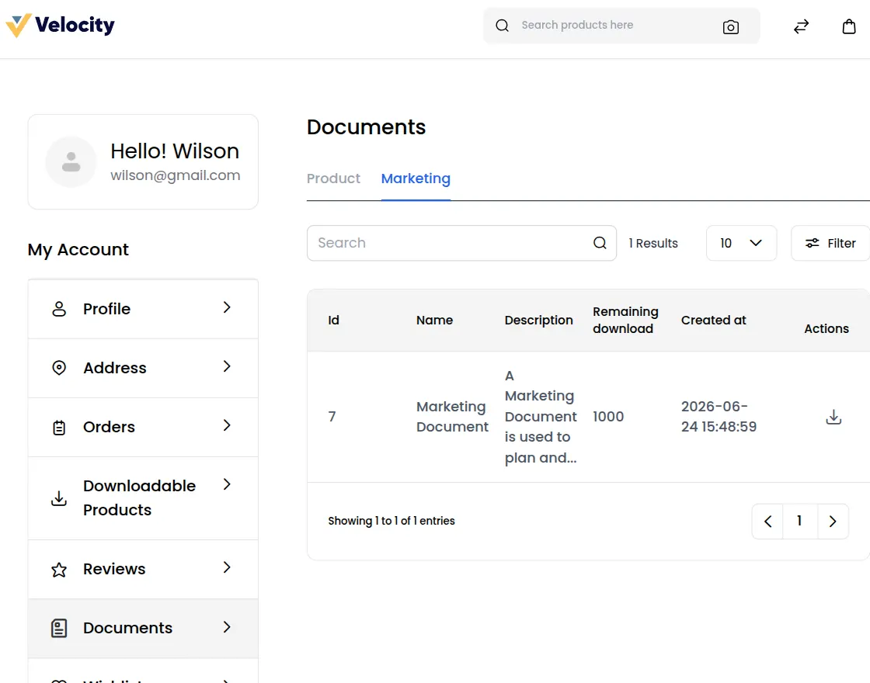The image size is (870, 683).
Task: Click the camera image search icon
Action: click(x=731, y=26)
